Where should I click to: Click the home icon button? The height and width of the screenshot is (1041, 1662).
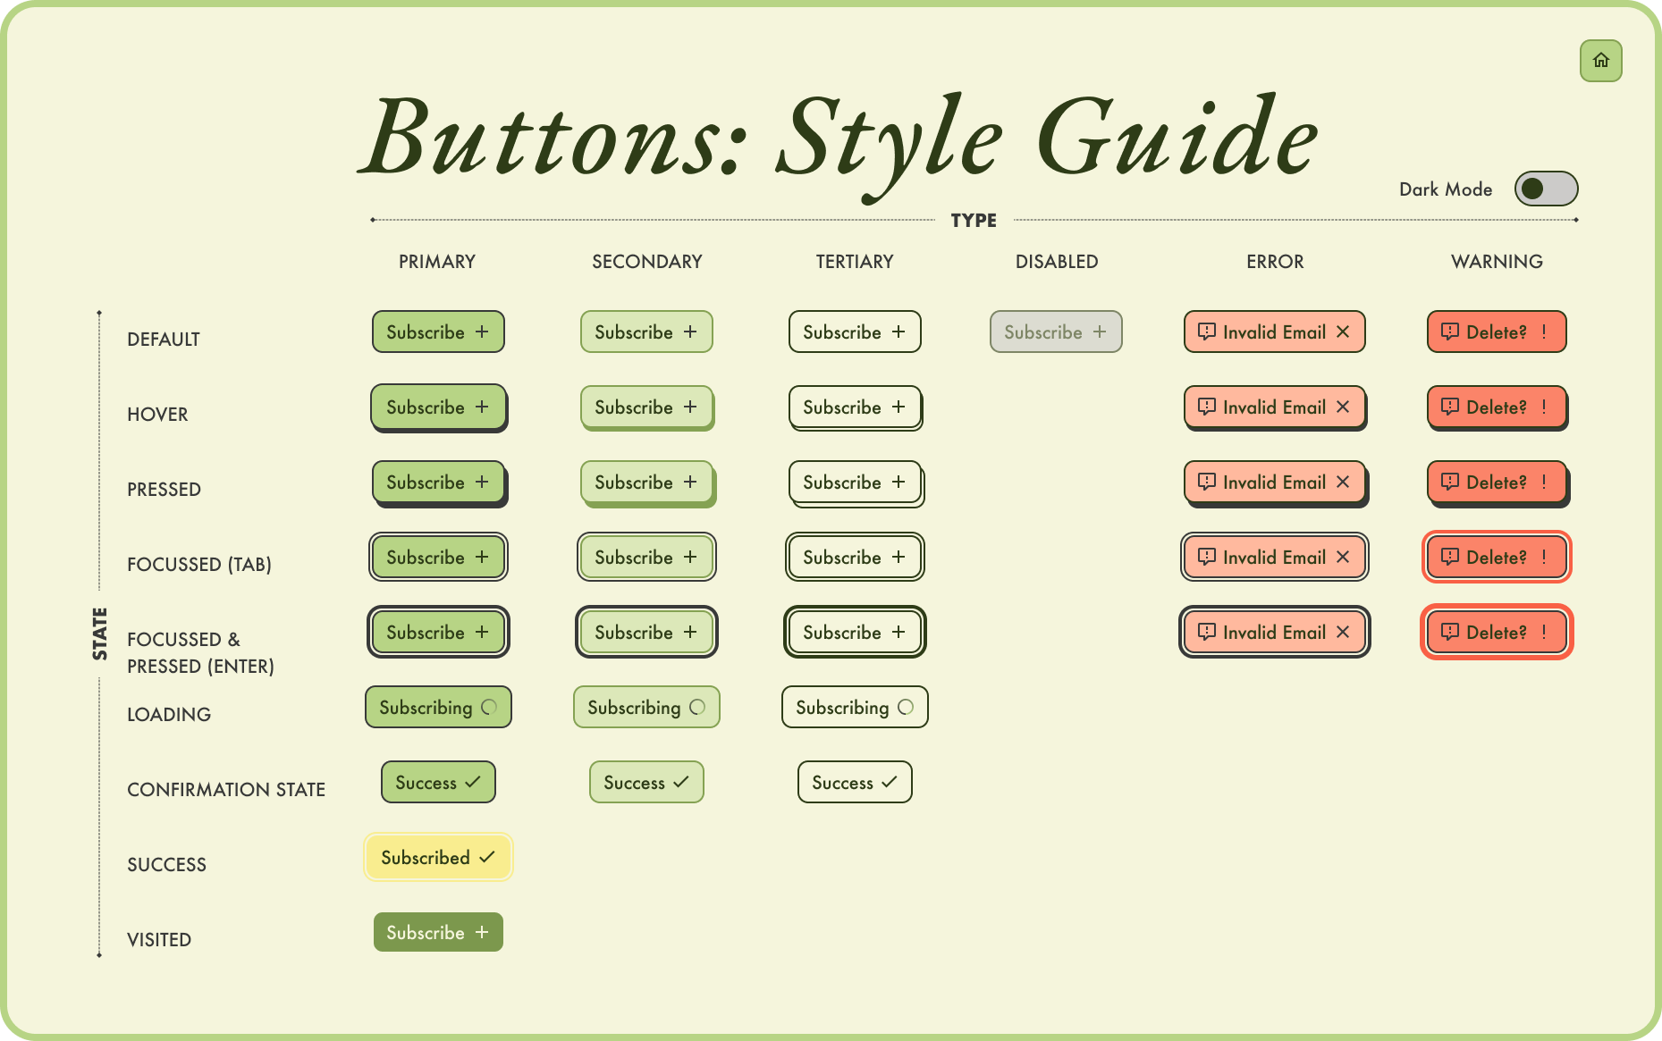[x=1600, y=61]
